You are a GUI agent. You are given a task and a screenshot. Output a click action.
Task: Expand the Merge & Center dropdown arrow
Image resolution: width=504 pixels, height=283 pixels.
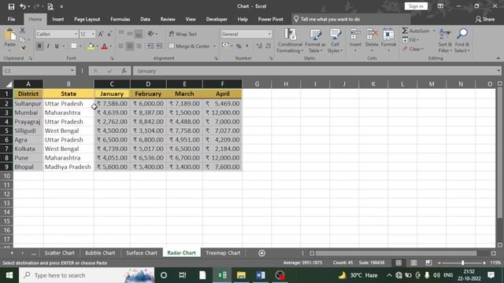[x=214, y=46]
